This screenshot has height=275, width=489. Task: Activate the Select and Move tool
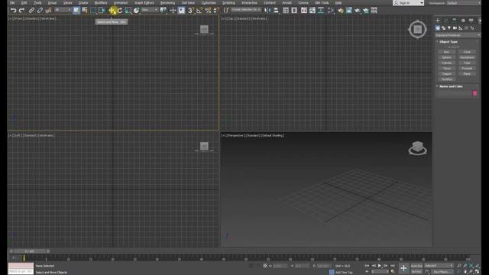coord(112,11)
